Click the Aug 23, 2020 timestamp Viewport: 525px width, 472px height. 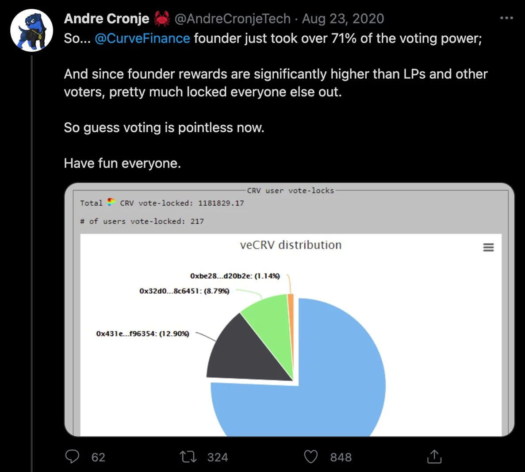(343, 19)
